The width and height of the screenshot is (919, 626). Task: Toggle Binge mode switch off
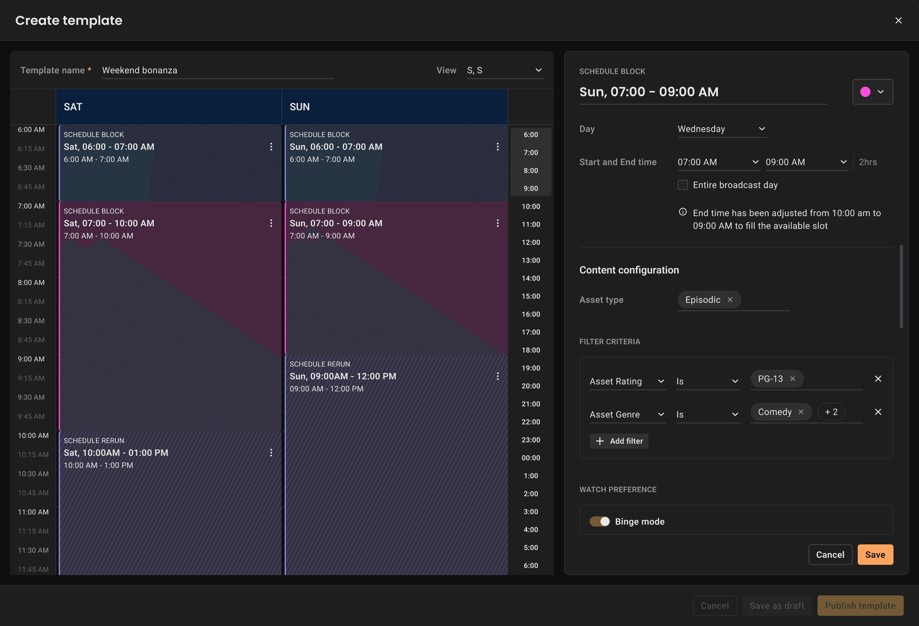(x=600, y=521)
